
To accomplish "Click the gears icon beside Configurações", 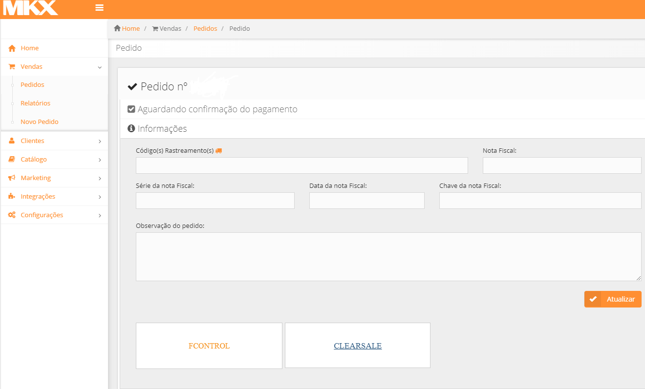I will [12, 215].
